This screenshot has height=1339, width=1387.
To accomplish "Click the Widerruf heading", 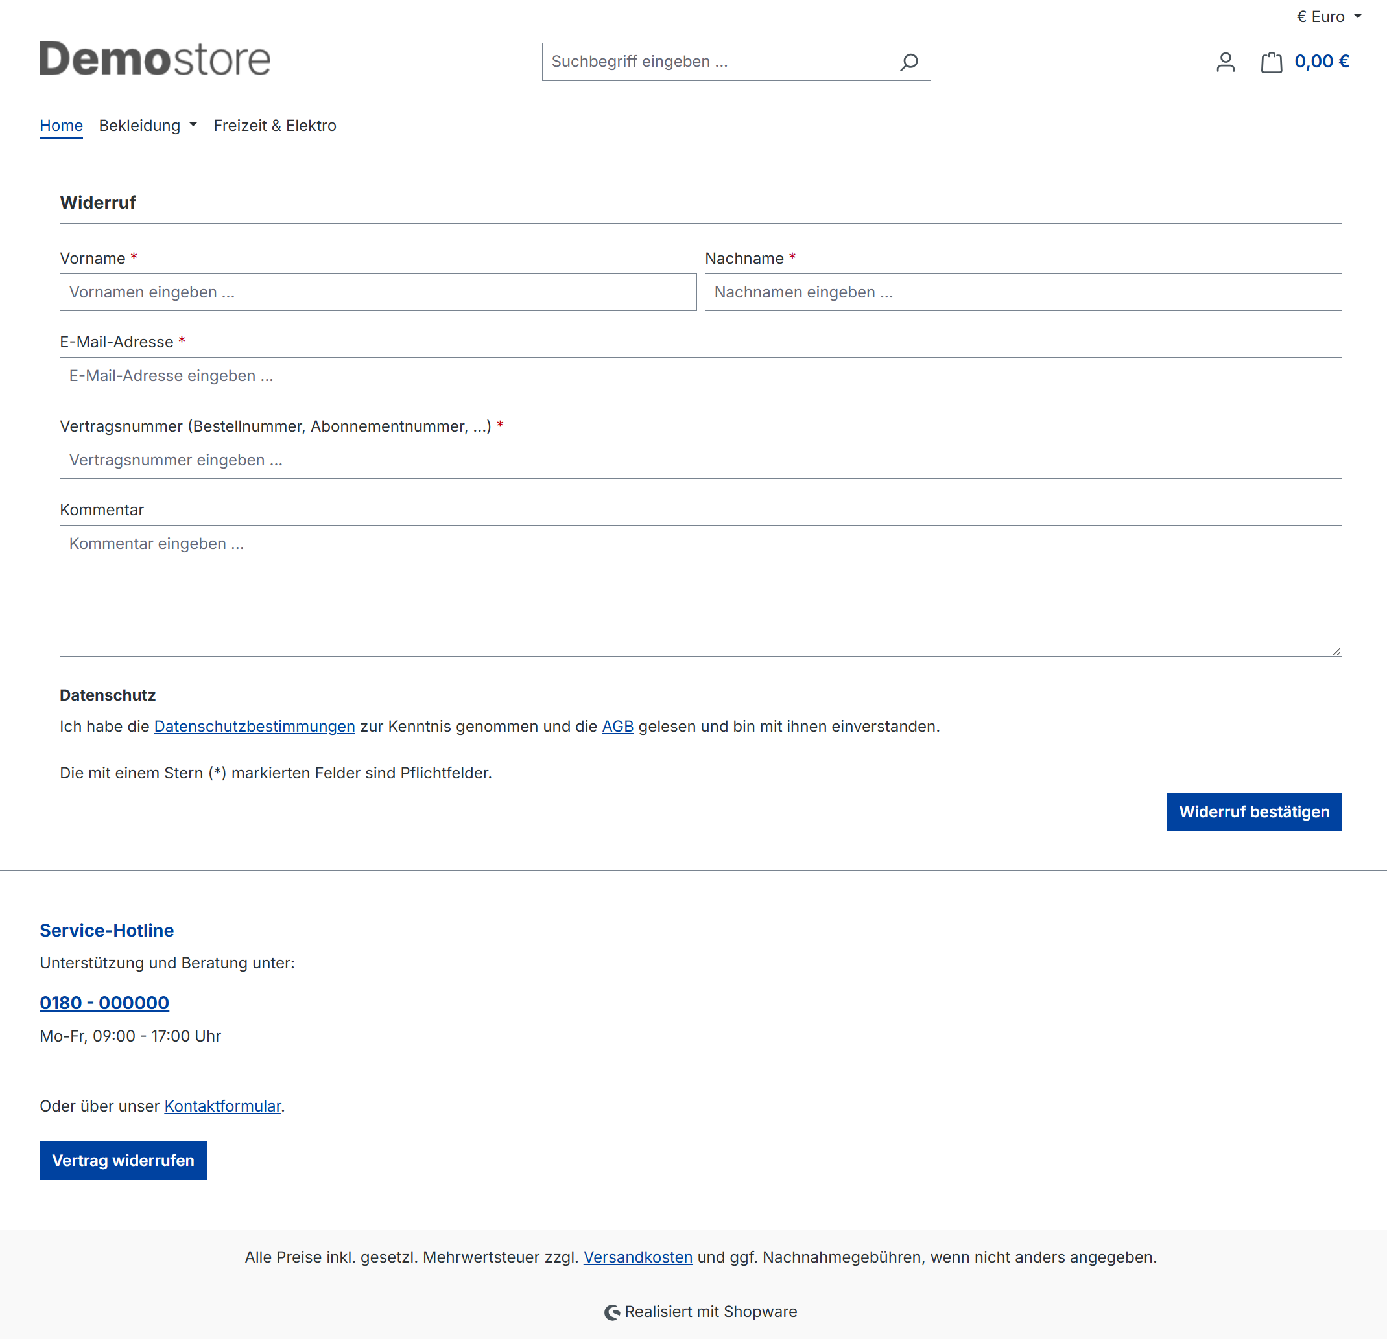I will pos(98,202).
